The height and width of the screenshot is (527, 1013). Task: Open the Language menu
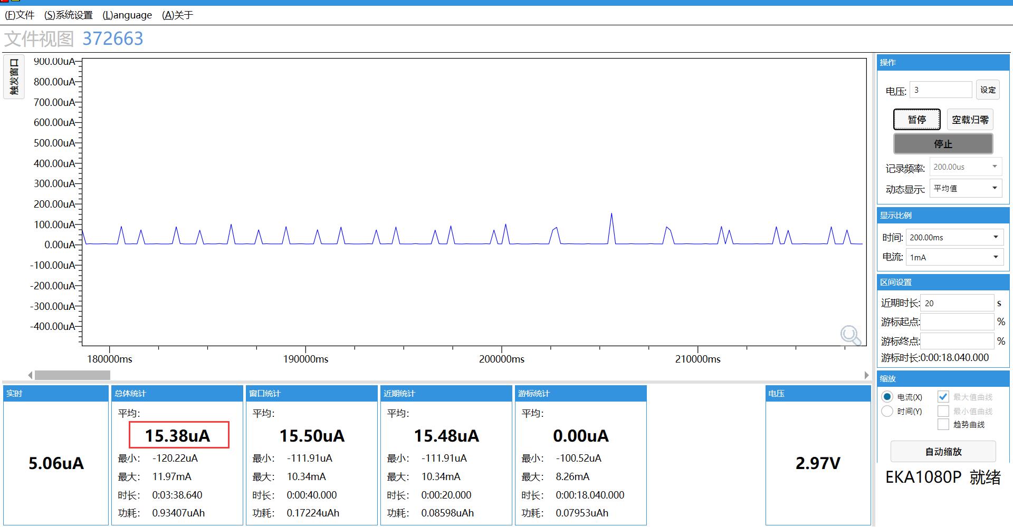[x=127, y=15]
